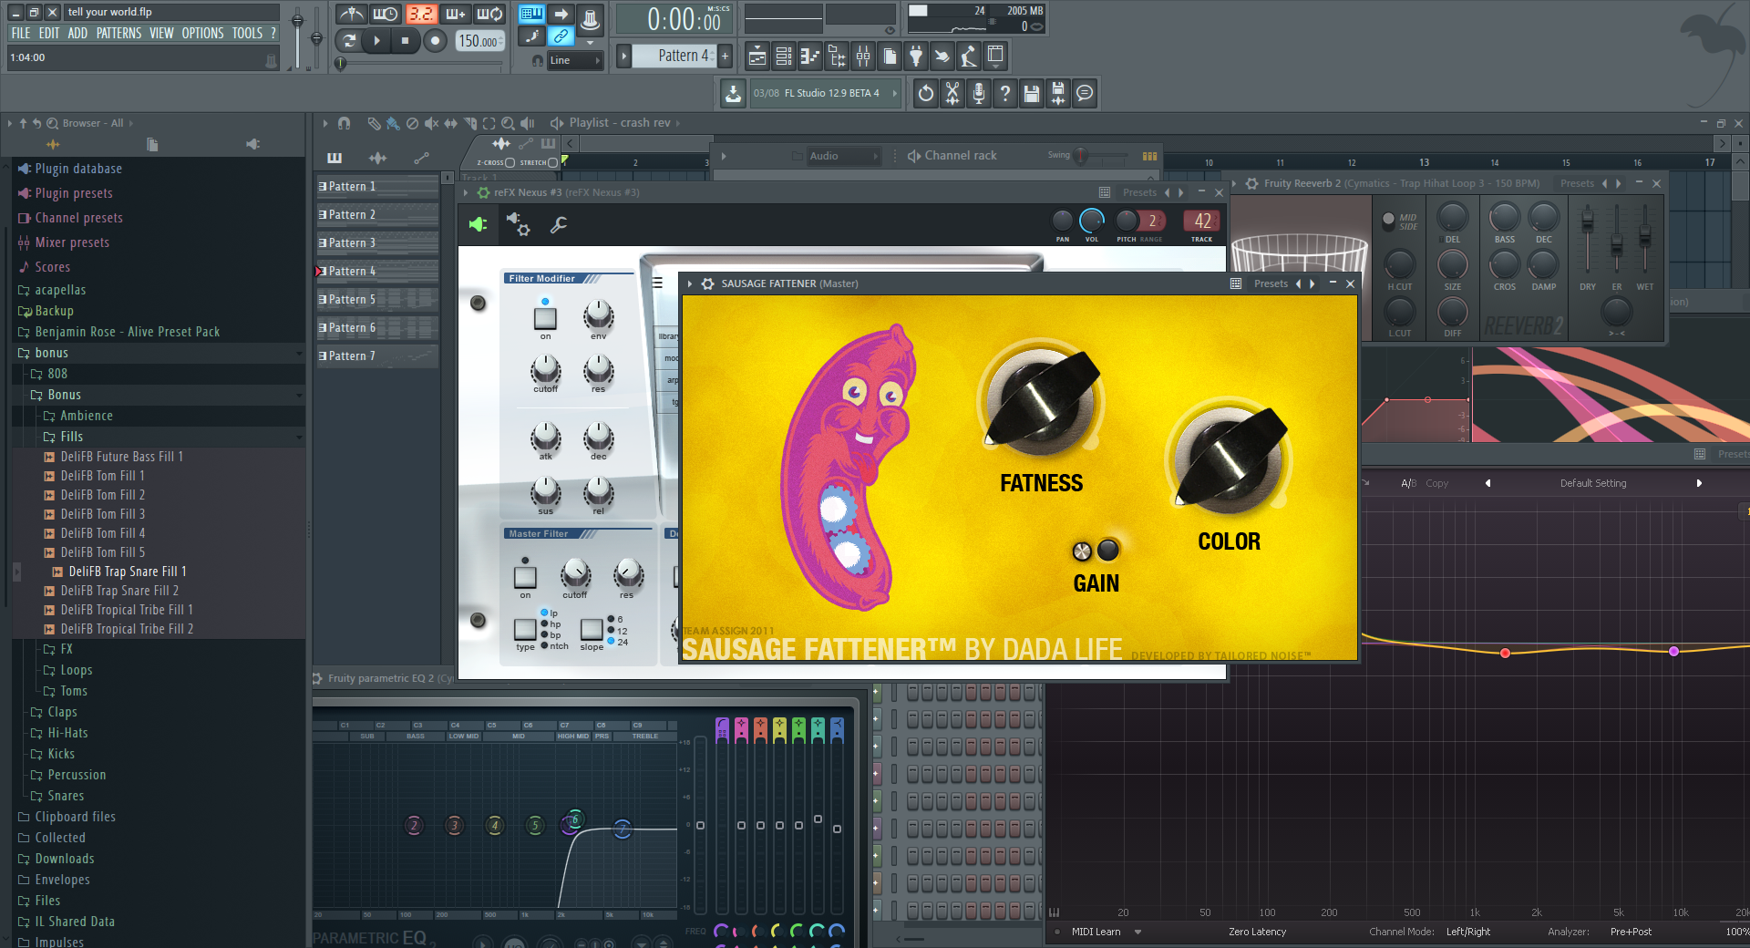Toggle the Sausage Fattener gain switch
Image resolution: width=1750 pixels, height=948 pixels.
coord(1082,551)
